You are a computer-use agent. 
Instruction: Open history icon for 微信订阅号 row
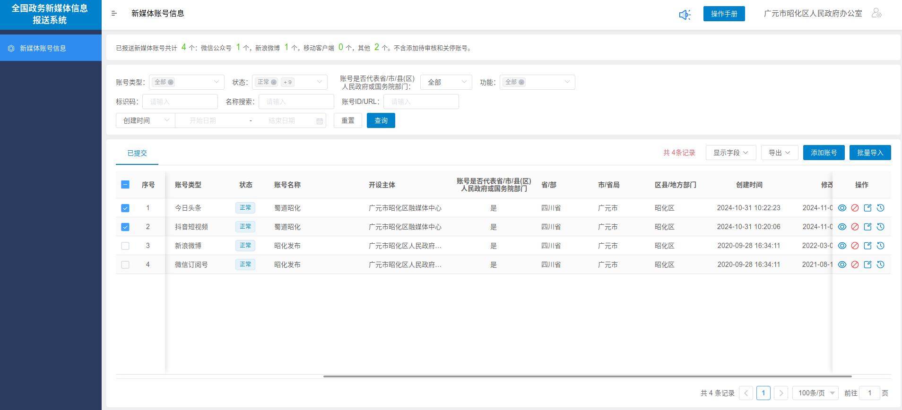tap(880, 265)
